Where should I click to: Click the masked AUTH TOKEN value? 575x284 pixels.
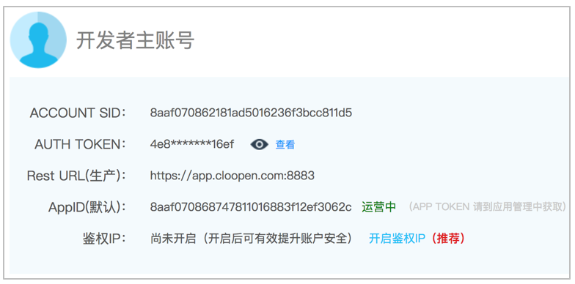pos(192,145)
